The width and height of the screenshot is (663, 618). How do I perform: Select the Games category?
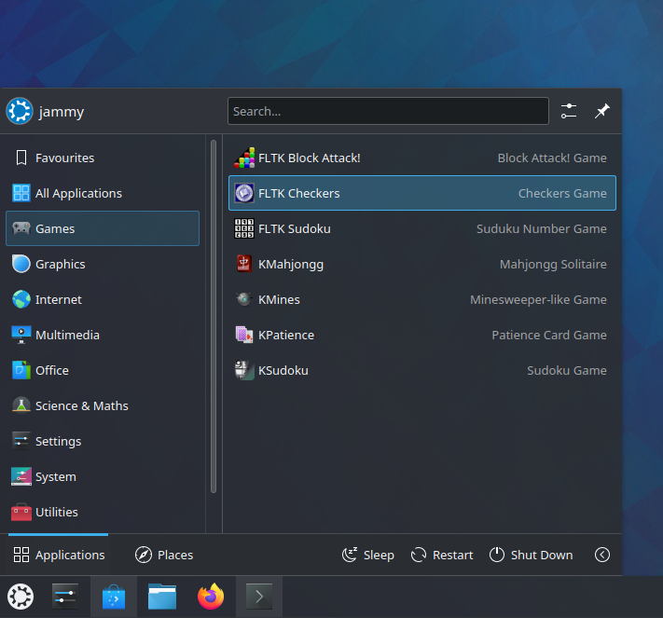click(x=103, y=228)
